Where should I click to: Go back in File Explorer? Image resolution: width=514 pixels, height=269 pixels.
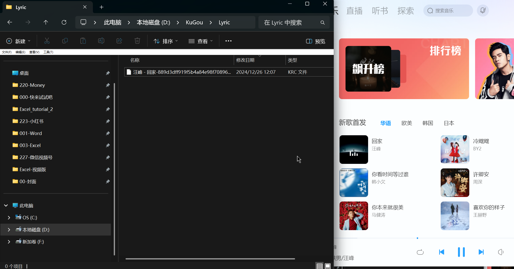10,22
